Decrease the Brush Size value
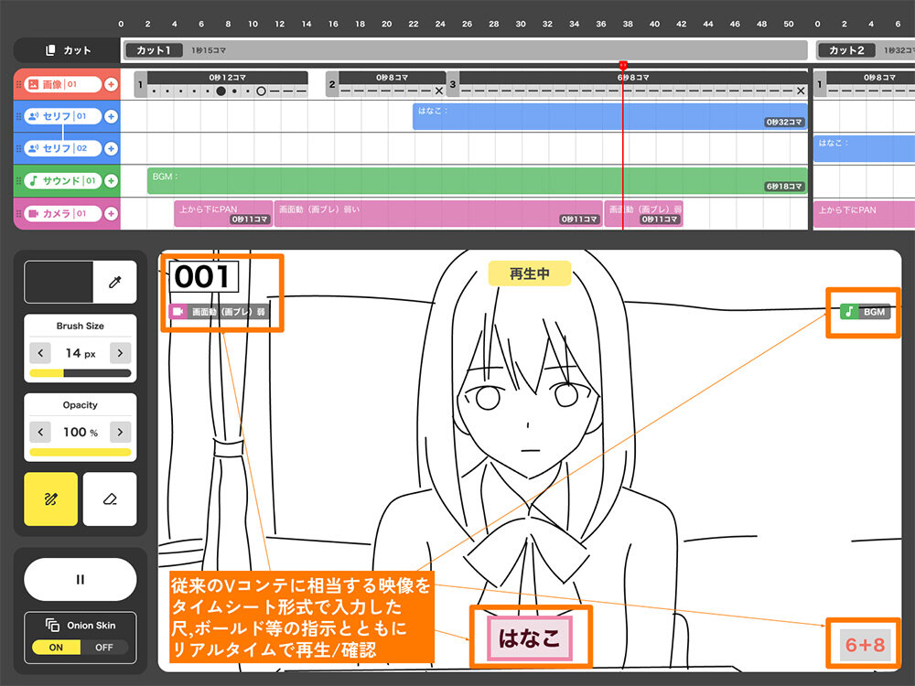 (x=40, y=353)
